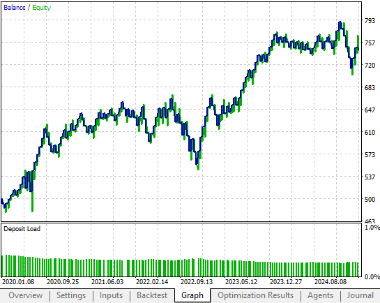Click the 2021.06.03 date axis label
380x303 pixels.
(x=107, y=282)
